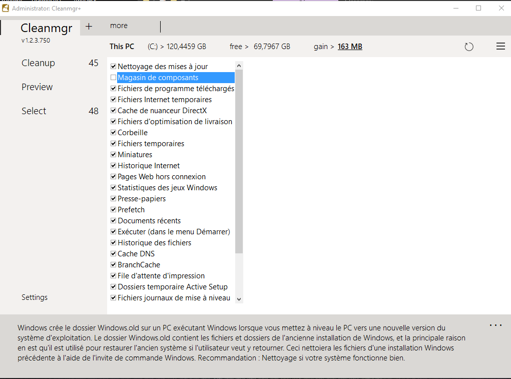Screen dimensions: 511x379
Task: Uncheck Nettoyage des mises à jour
Action: point(114,67)
